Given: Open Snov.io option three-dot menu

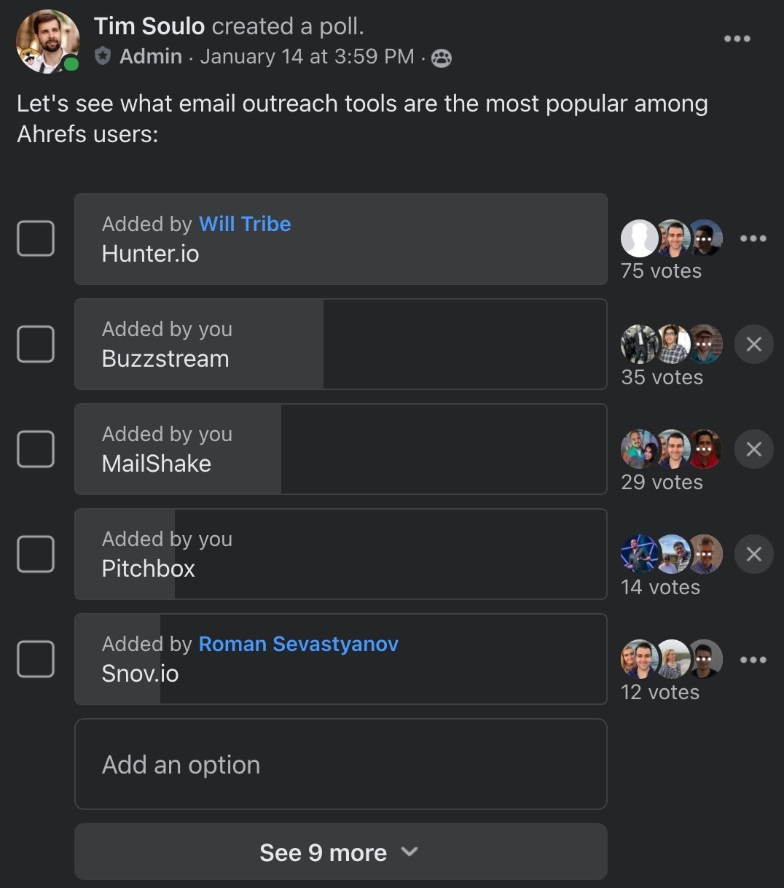Looking at the screenshot, I should pos(753,660).
